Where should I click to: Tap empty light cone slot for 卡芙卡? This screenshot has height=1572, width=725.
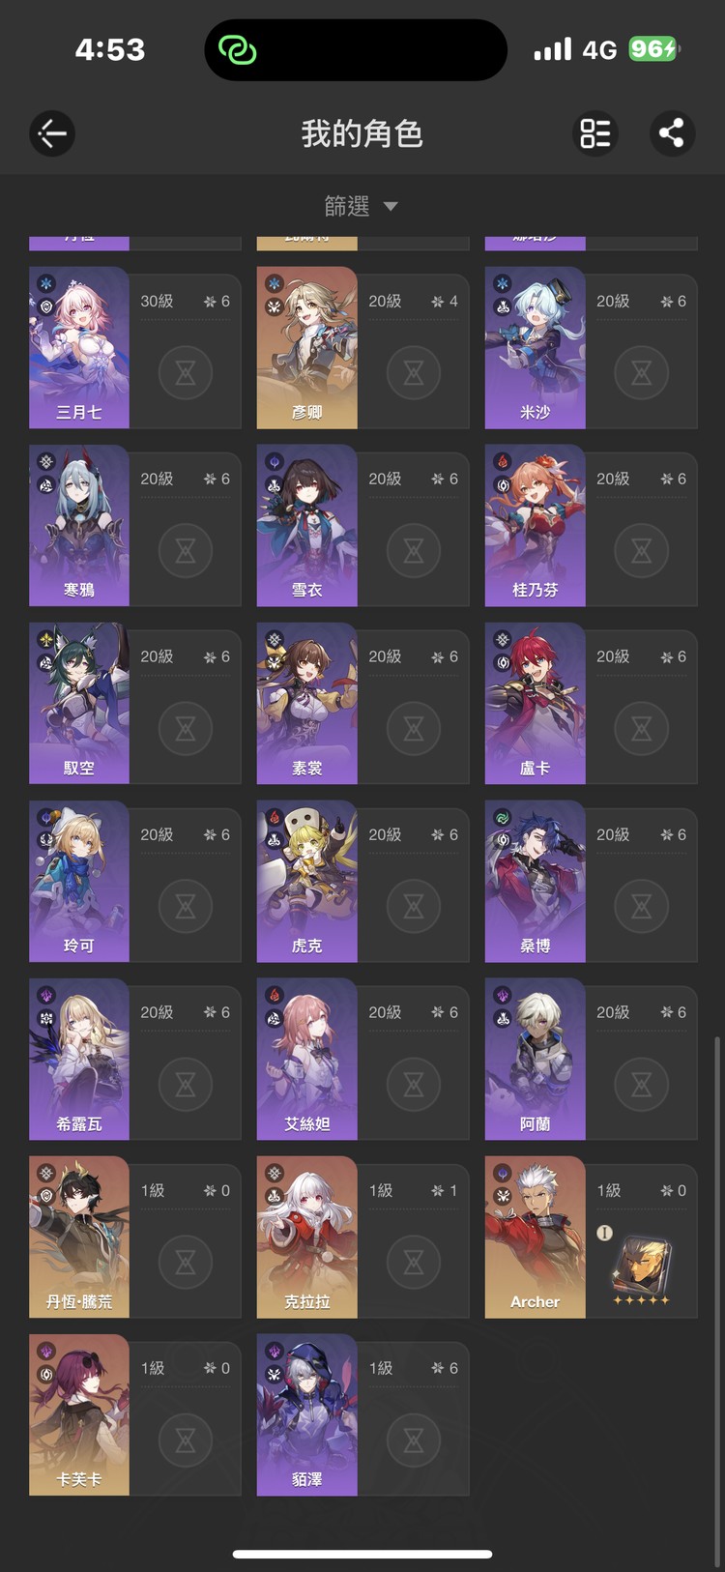click(186, 1440)
